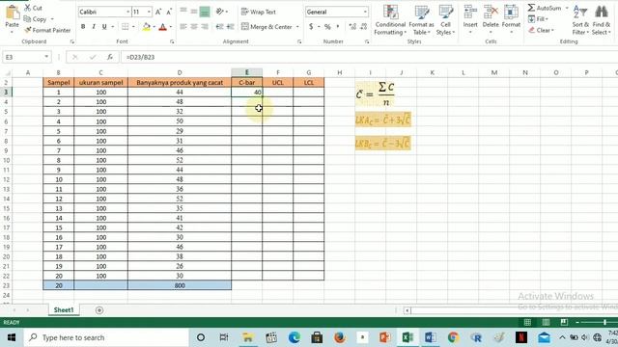Viewport: 618px width, 347px height.
Task: Toggle middle vertical alignment
Action: (194, 12)
